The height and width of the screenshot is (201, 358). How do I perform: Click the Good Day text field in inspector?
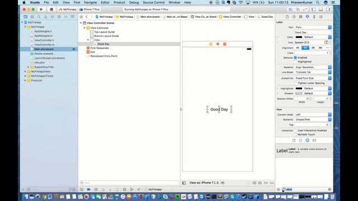(313, 32)
